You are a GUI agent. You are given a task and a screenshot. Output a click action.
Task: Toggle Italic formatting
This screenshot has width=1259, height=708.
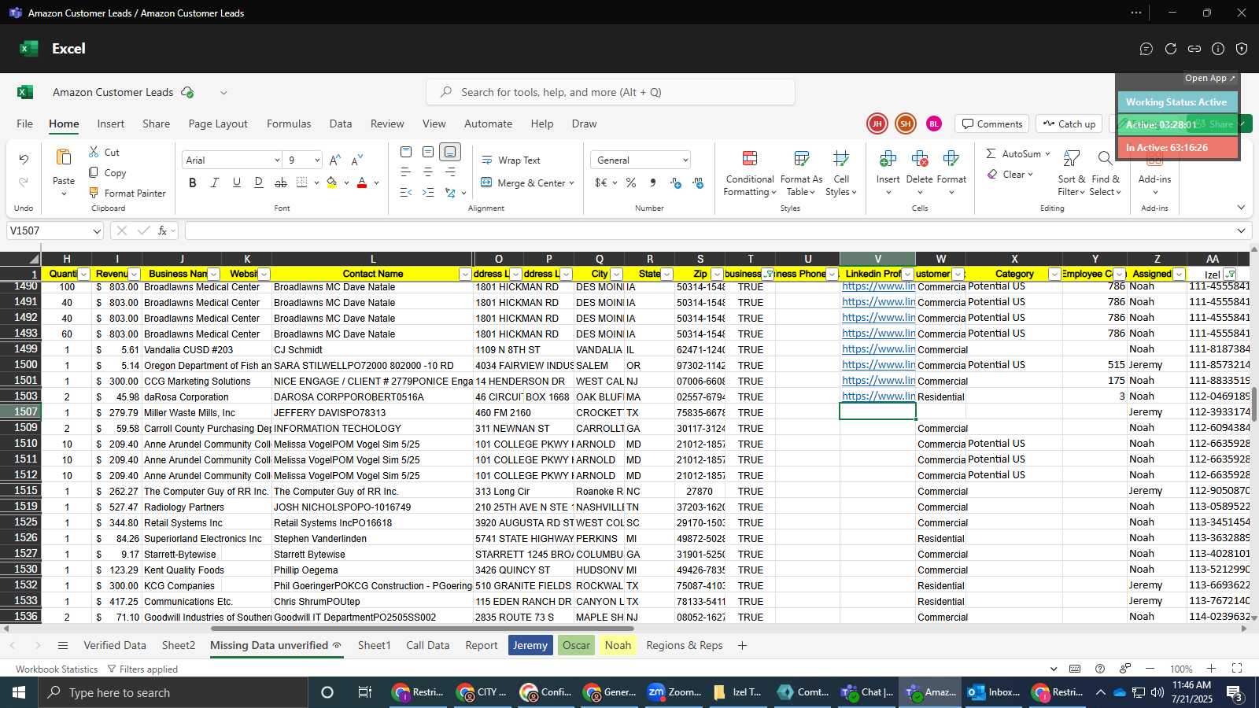(215, 183)
